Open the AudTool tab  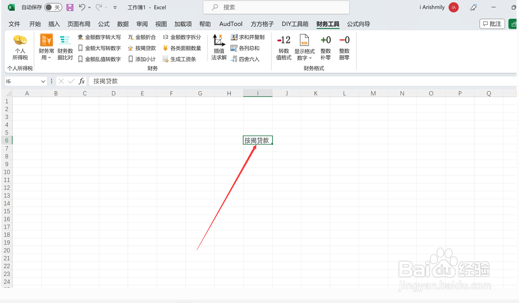point(231,24)
